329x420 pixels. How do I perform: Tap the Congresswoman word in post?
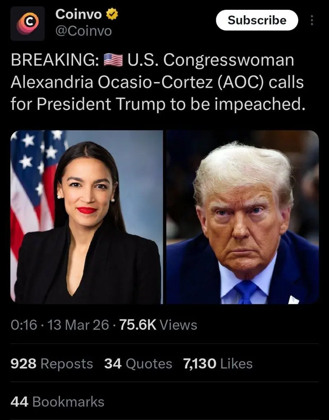pos(229,61)
